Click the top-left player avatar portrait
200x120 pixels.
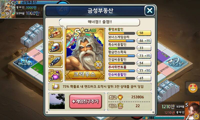tap(7, 9)
